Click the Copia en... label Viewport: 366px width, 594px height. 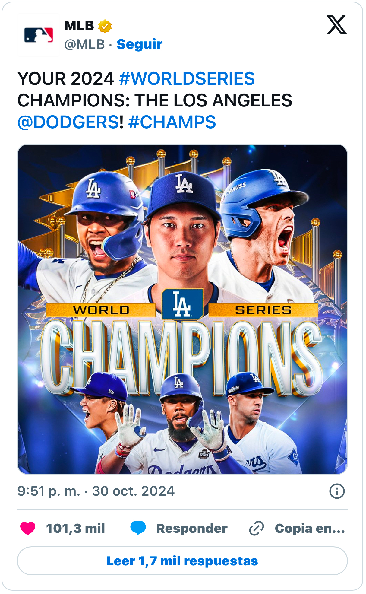(310, 528)
